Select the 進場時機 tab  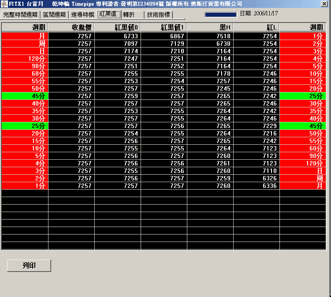pos(82,15)
